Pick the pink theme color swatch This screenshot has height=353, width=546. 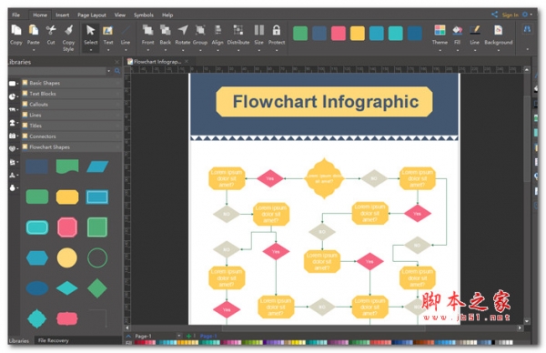tap(339, 34)
